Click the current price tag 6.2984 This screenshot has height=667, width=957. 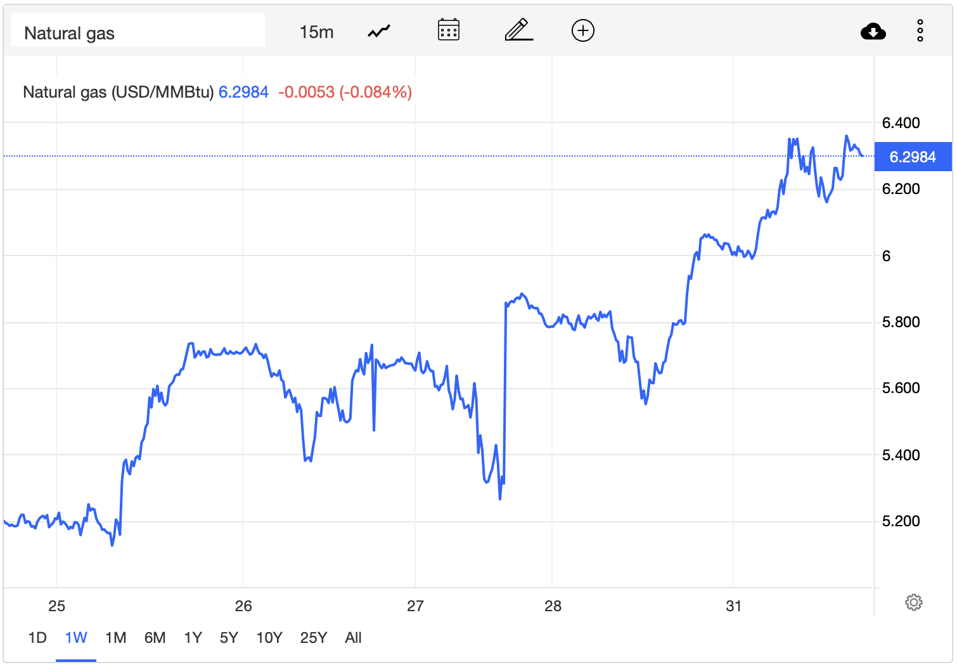(x=913, y=157)
